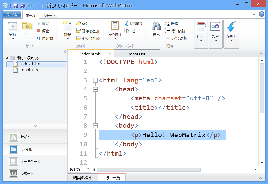Collapse the ribbon with the up chevron
The width and height of the screenshot is (268, 184).
pos(254,14)
